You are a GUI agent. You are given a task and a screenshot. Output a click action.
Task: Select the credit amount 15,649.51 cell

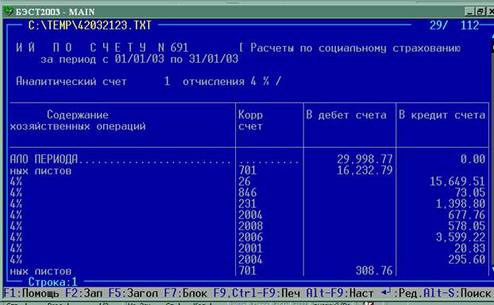click(x=457, y=181)
